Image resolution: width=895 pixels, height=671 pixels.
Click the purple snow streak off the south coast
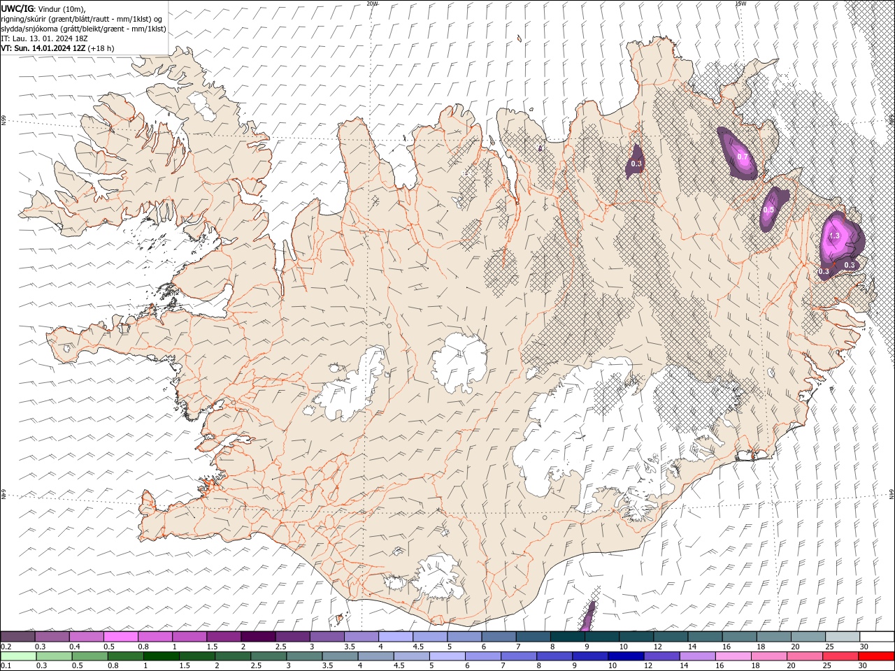589,616
